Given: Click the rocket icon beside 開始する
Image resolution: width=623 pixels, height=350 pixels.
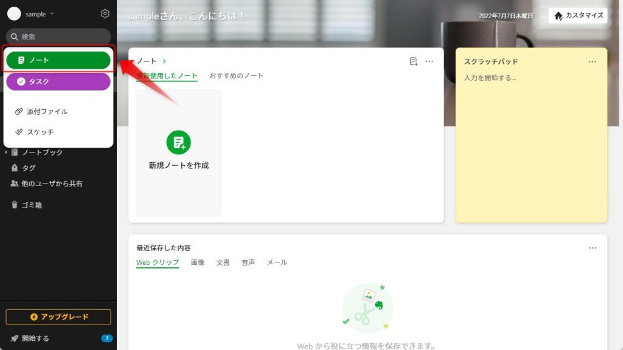Looking at the screenshot, I should (x=15, y=338).
